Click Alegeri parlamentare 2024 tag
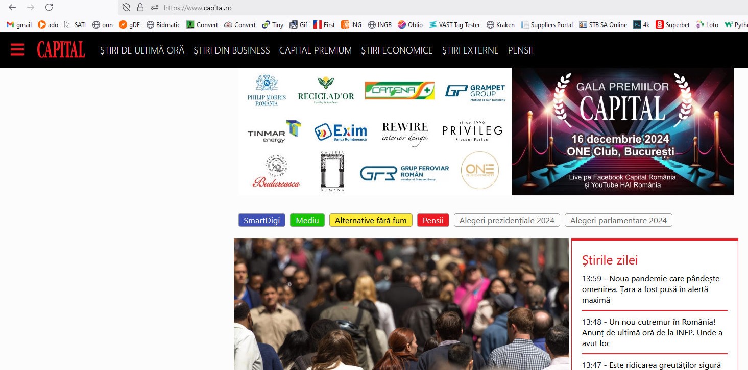The width and height of the screenshot is (748, 370). pyautogui.click(x=618, y=220)
